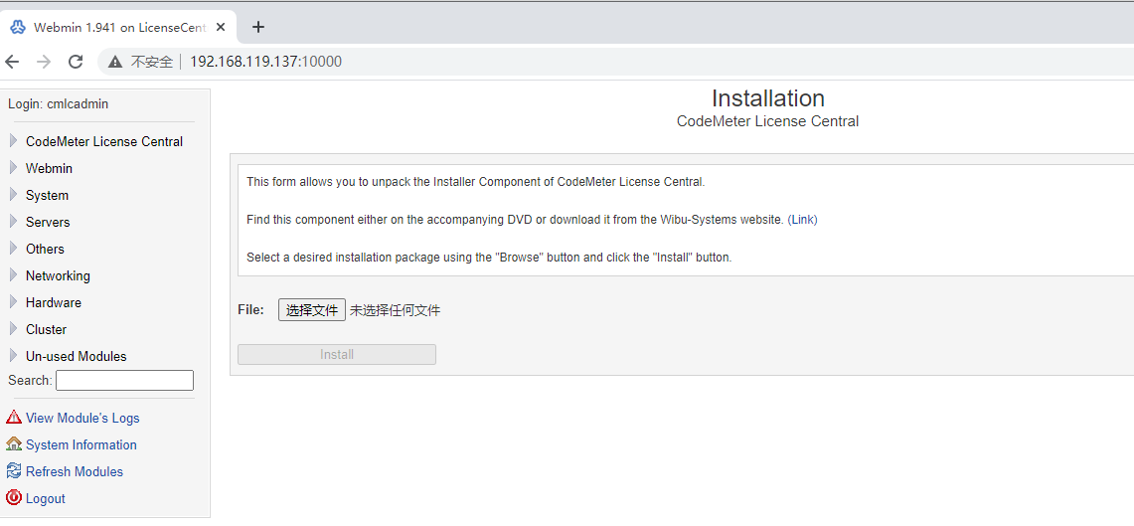The height and width of the screenshot is (526, 1134).
Task: Open the Others menu label
Action: [45, 249]
